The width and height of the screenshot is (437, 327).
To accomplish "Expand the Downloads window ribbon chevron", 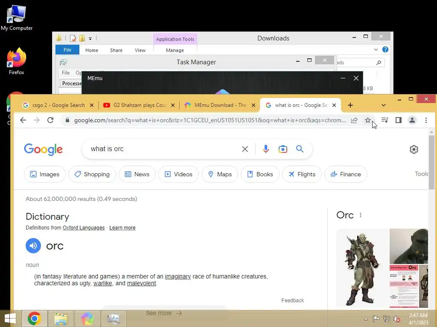I will (376, 49).
